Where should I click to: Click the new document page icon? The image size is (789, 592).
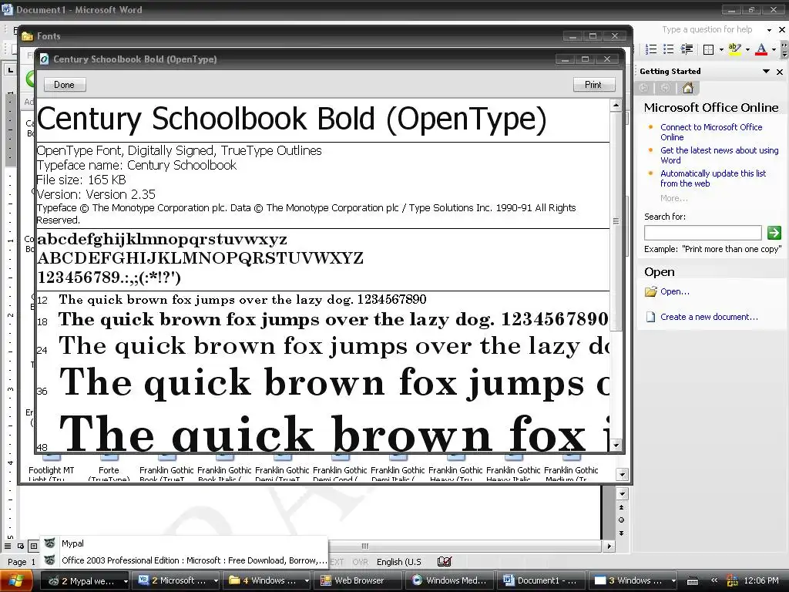(650, 317)
